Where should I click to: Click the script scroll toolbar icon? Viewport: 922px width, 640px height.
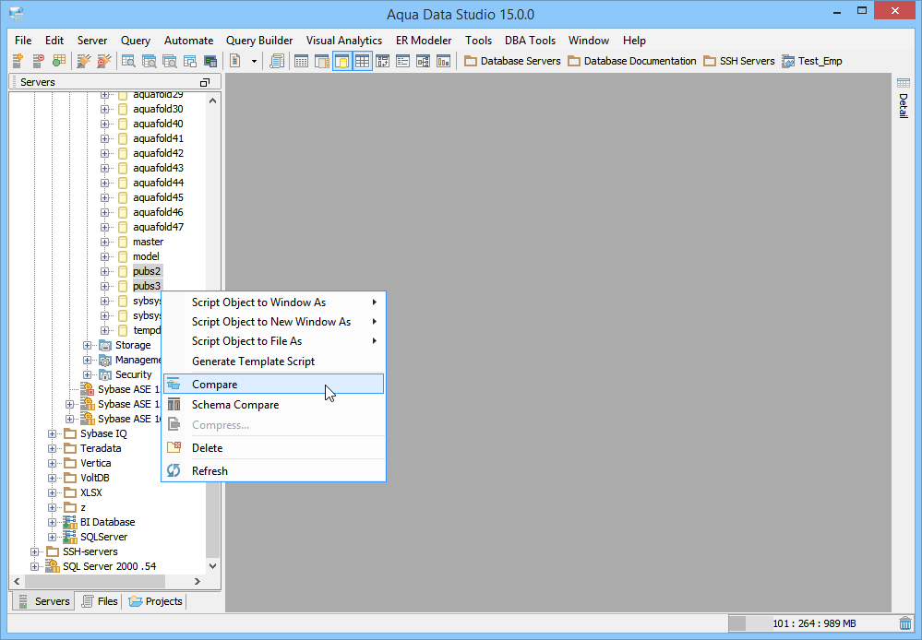[277, 61]
